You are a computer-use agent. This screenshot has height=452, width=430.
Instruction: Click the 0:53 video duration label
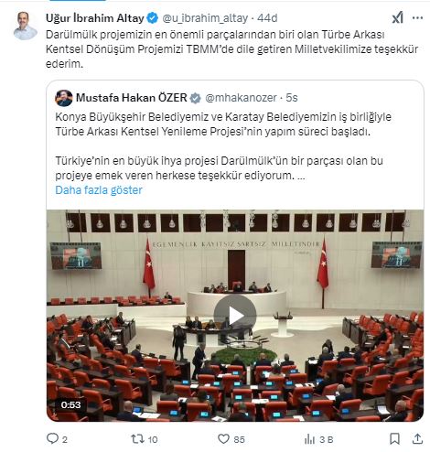coord(70,404)
